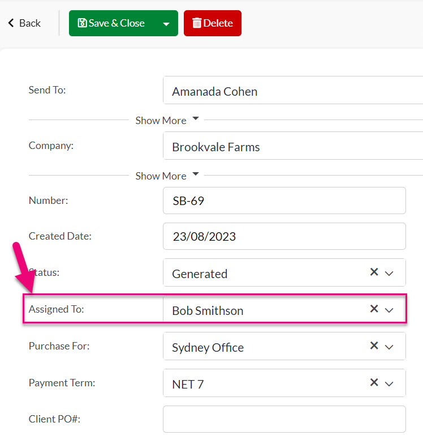Expand Show More under Company
Screen dimensions: 423x435
pyautogui.click(x=167, y=176)
